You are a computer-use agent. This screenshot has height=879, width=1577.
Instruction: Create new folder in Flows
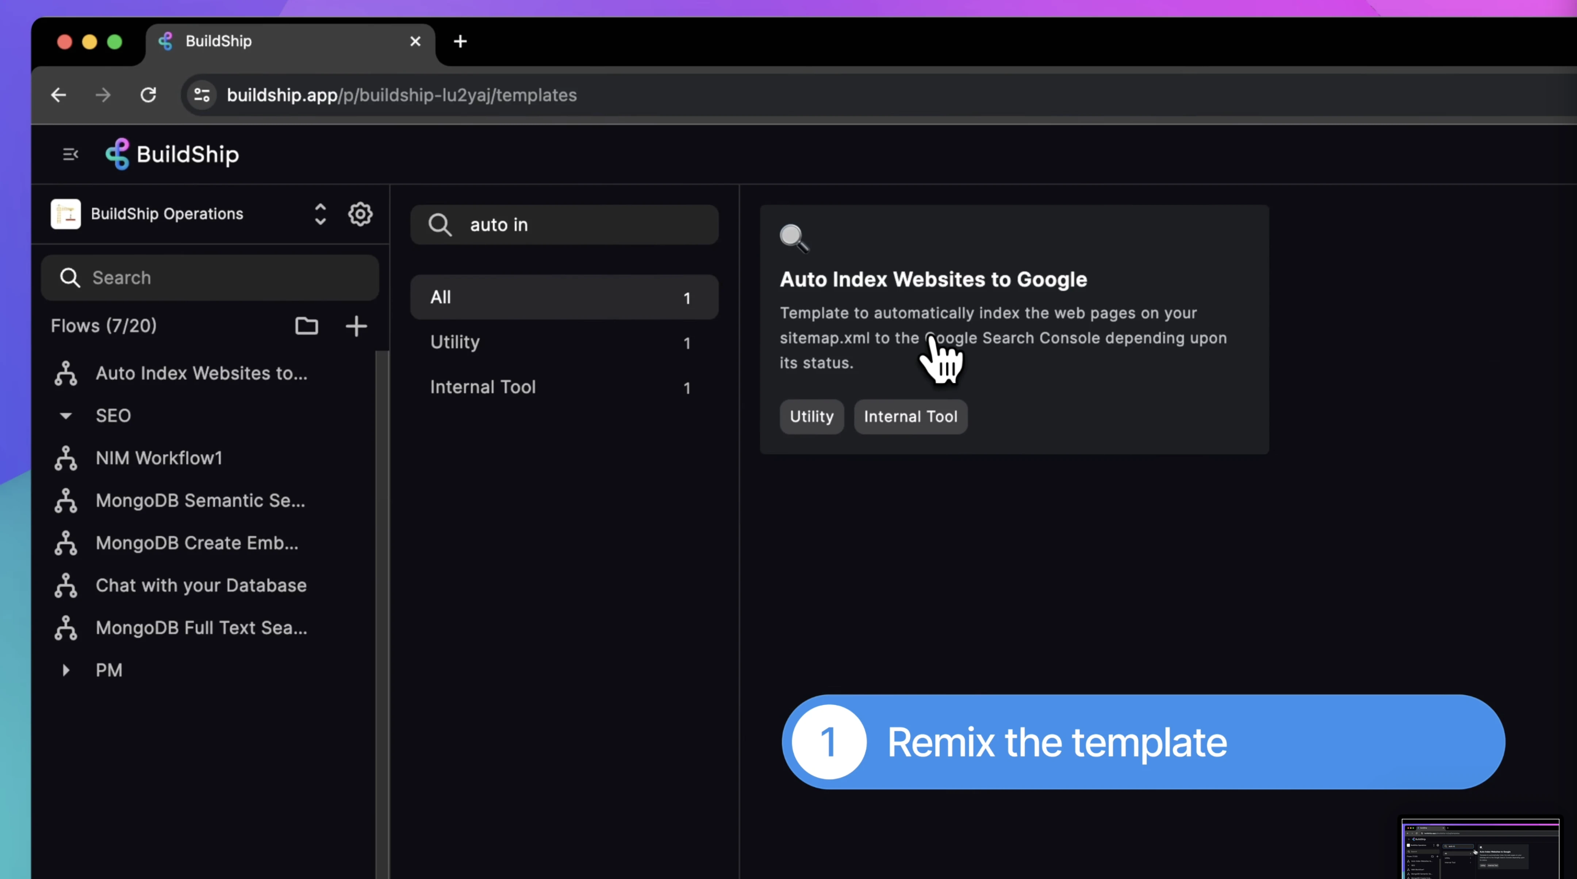coord(306,325)
